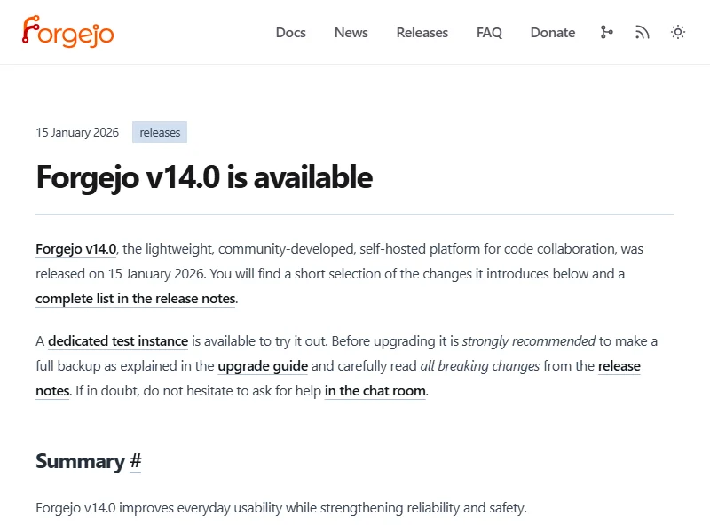Click the Forgejo logo in the header

[68, 32]
